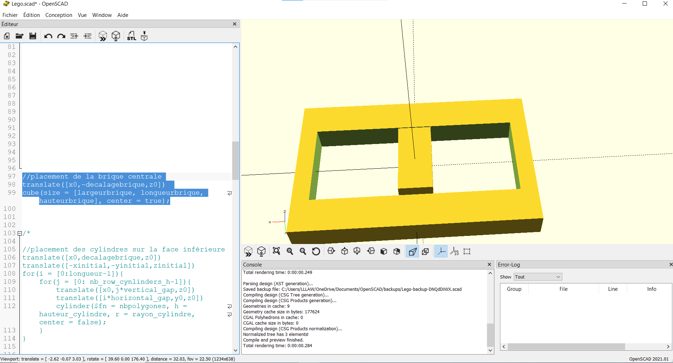Viewport: 673px width, 363px height.
Task: Click the File column header
Action: point(563,289)
